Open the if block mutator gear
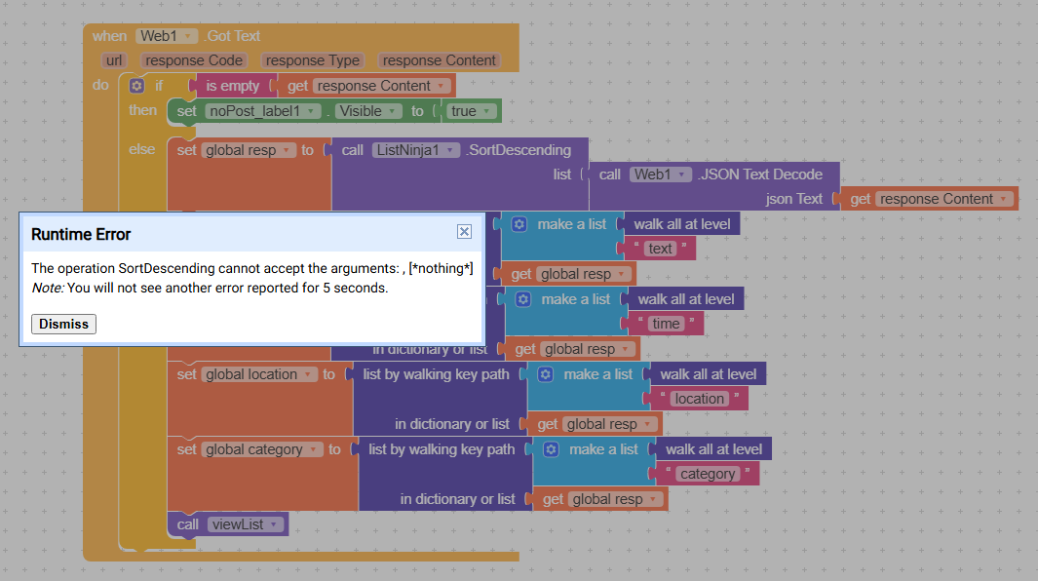This screenshot has height=581, width=1038. pyautogui.click(x=136, y=86)
